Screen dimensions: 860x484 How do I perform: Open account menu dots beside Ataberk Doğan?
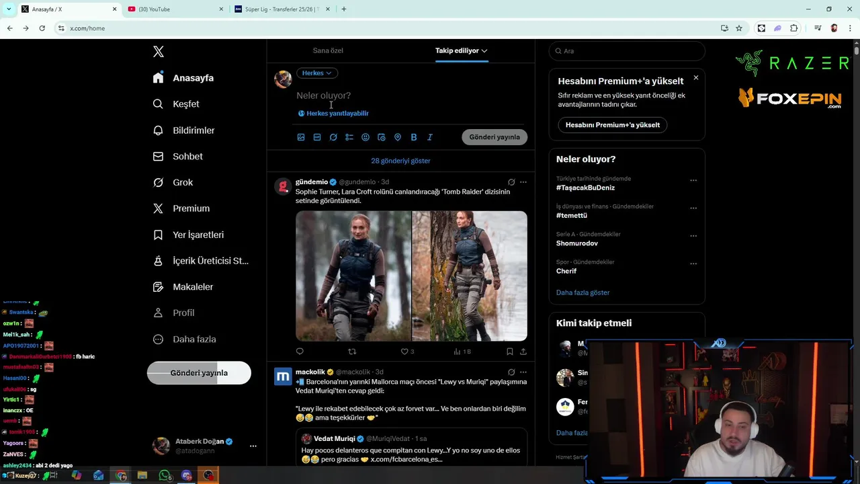point(253,446)
